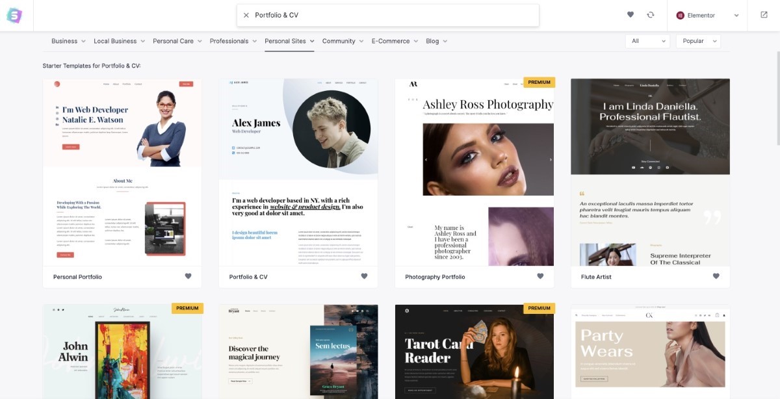Viewport: 780px width, 399px height.
Task: Open the Popular sort dropdown
Action: (698, 41)
